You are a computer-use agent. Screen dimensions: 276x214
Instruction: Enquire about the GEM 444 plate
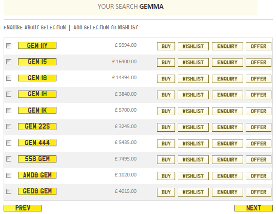click(227, 144)
